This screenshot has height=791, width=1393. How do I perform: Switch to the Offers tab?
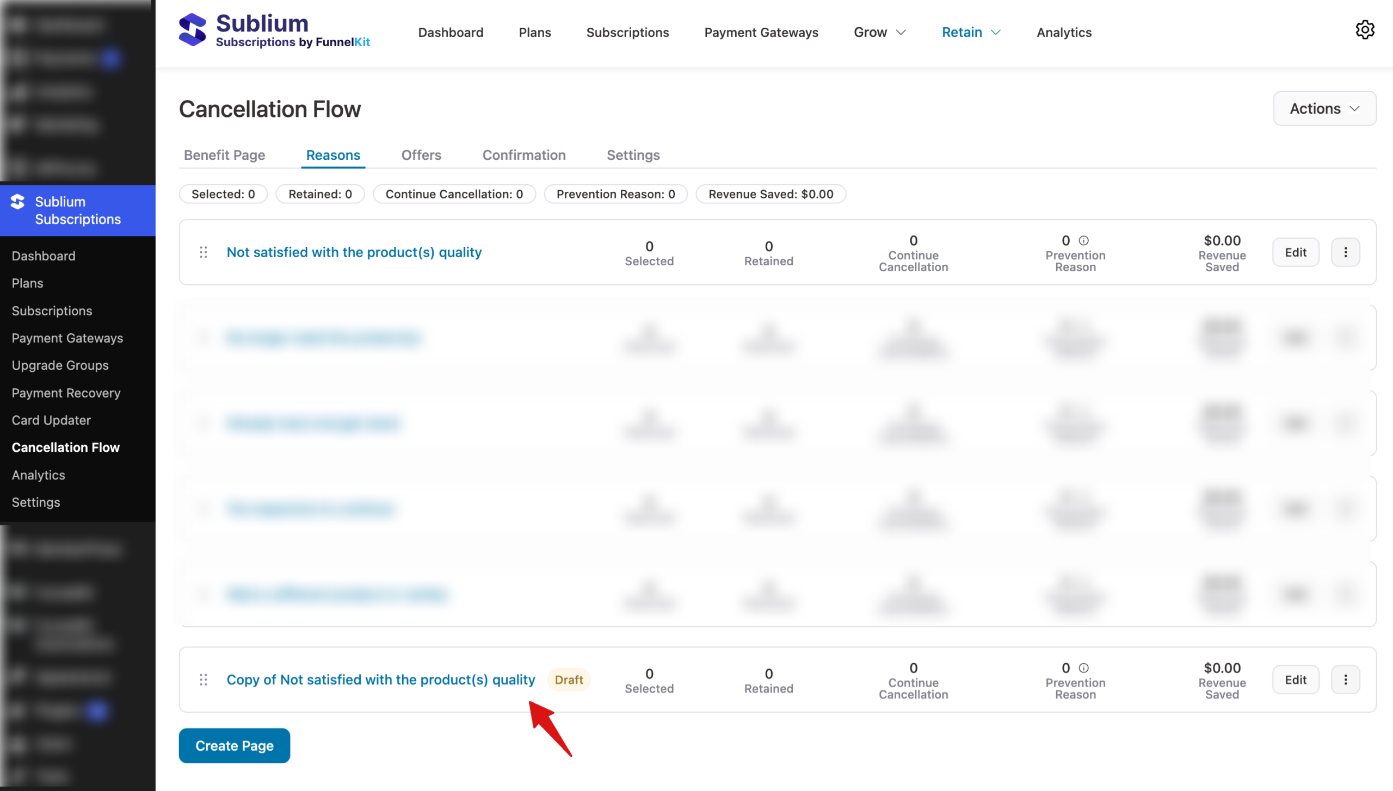pos(421,155)
